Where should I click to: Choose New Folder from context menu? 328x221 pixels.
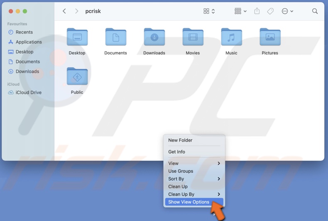point(194,140)
